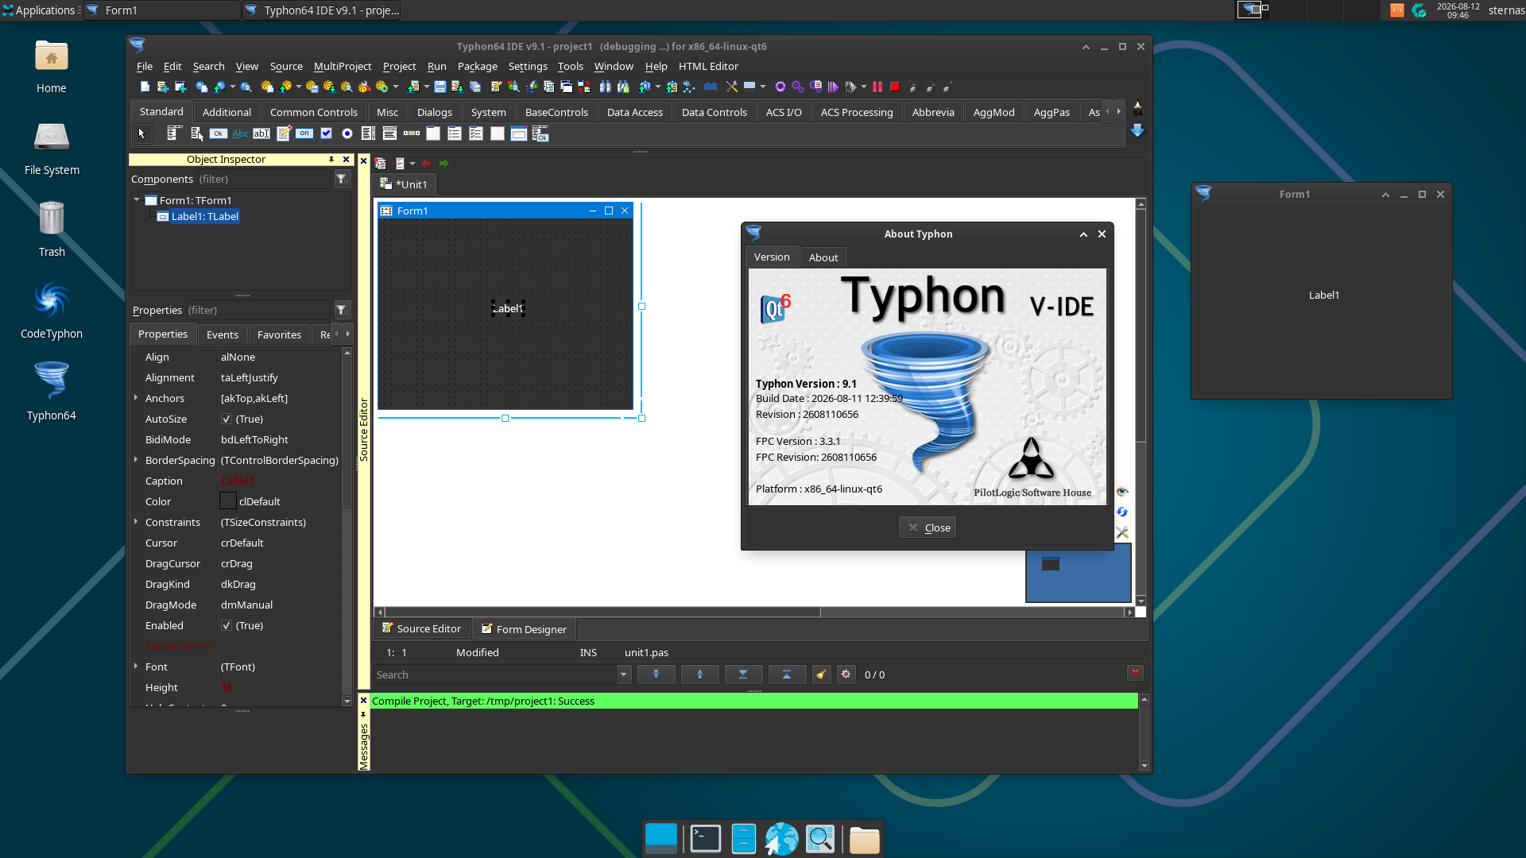Click the find next down arrow button
This screenshot has width=1526, height=858.
(656, 674)
